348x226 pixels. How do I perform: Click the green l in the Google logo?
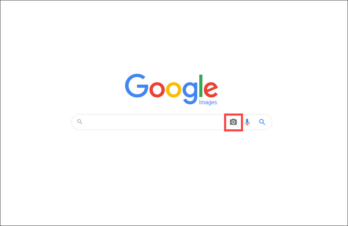pyautogui.click(x=201, y=86)
